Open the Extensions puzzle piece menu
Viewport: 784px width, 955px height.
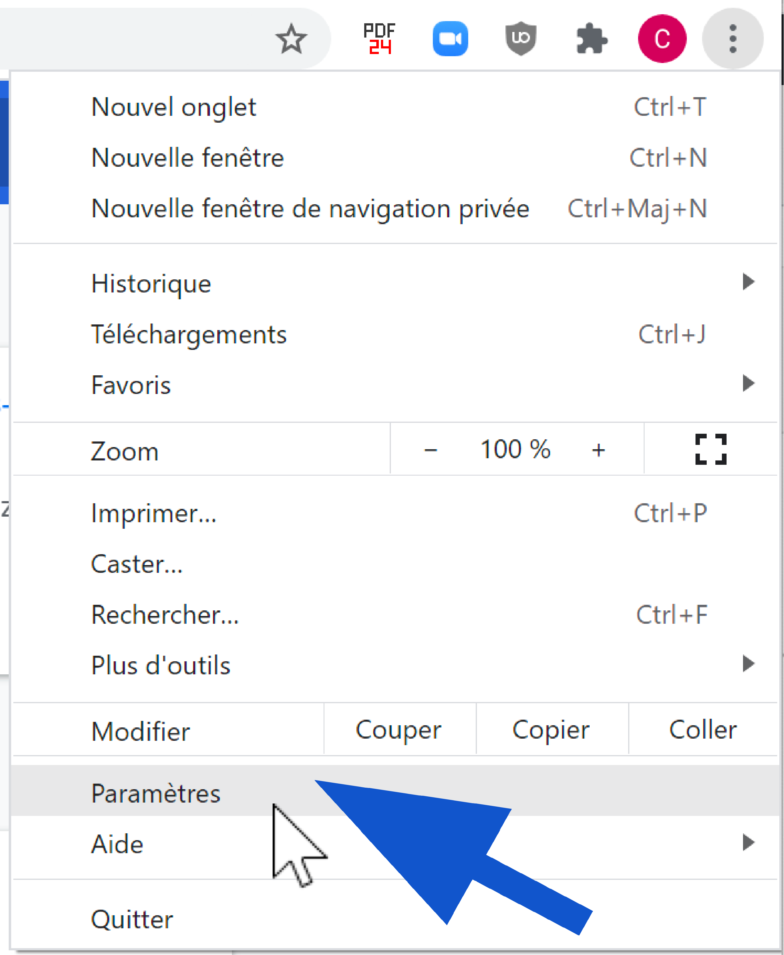tap(591, 39)
